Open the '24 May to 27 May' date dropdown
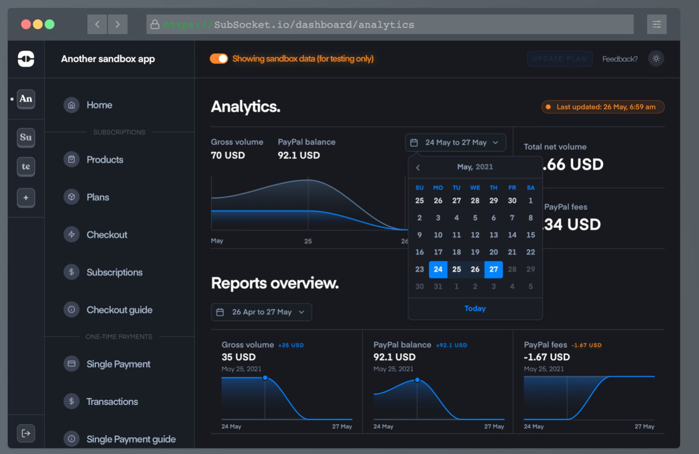Viewport: 699px width, 454px height. coord(455,142)
